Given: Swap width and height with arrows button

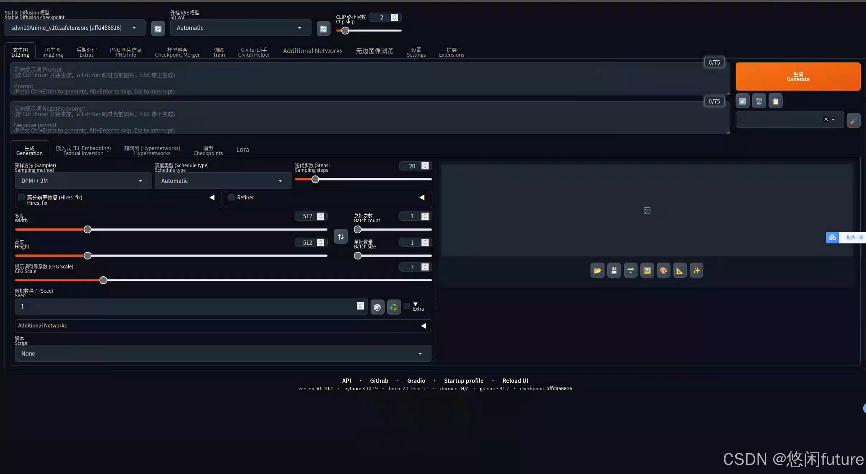Looking at the screenshot, I should point(341,236).
